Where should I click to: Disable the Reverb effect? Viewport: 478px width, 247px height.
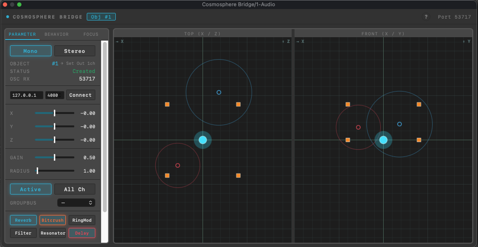(x=23, y=220)
